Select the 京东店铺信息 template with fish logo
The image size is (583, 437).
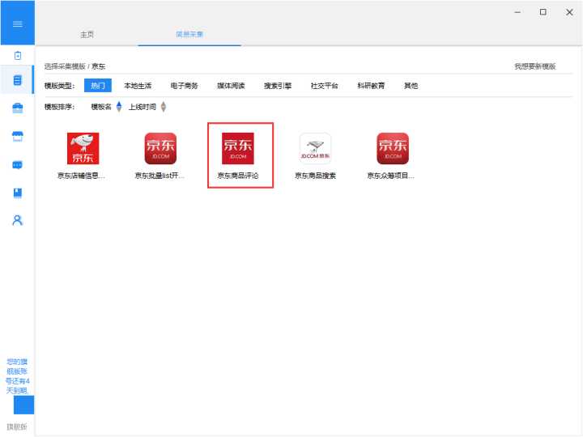tap(83, 155)
